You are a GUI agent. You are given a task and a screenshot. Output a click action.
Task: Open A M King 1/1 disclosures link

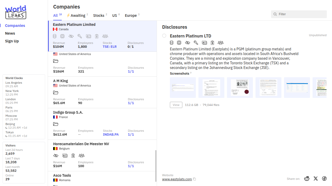(131, 103)
